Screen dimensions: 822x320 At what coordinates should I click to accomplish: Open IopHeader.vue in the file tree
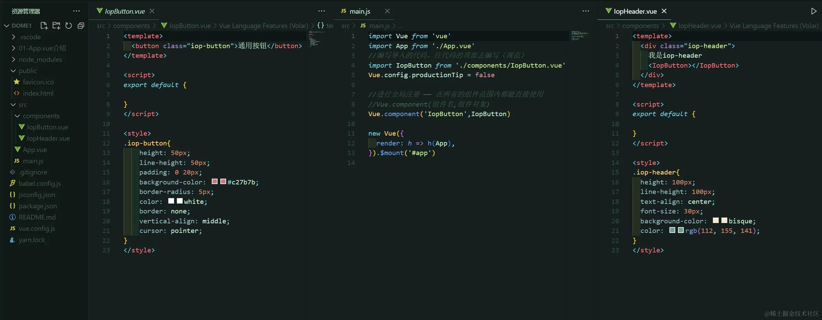[48, 138]
